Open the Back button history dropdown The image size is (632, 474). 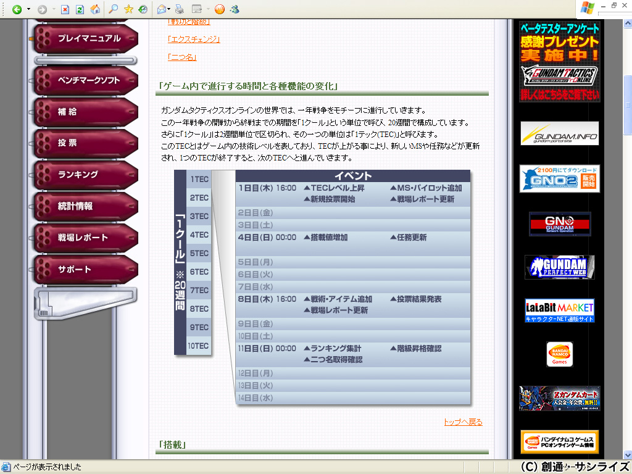click(28, 9)
